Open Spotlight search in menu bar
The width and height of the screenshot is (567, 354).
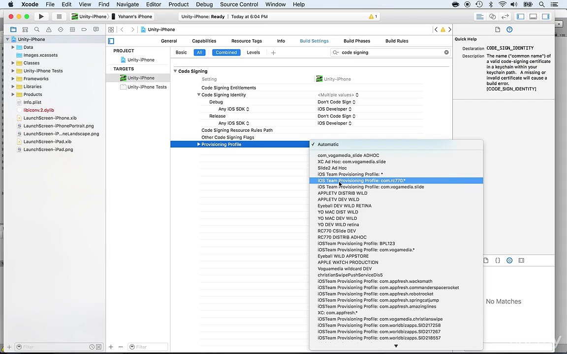[541, 4]
